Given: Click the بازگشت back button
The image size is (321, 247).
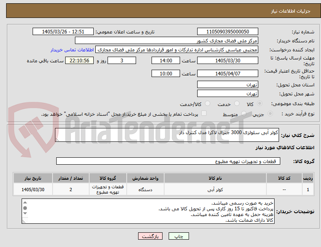Looking at the screenshot, I should tap(150, 236).
